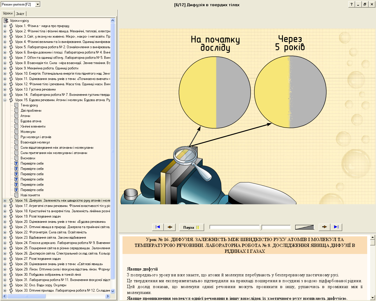
Task: Jump to the last slide
Action: [336, 227]
